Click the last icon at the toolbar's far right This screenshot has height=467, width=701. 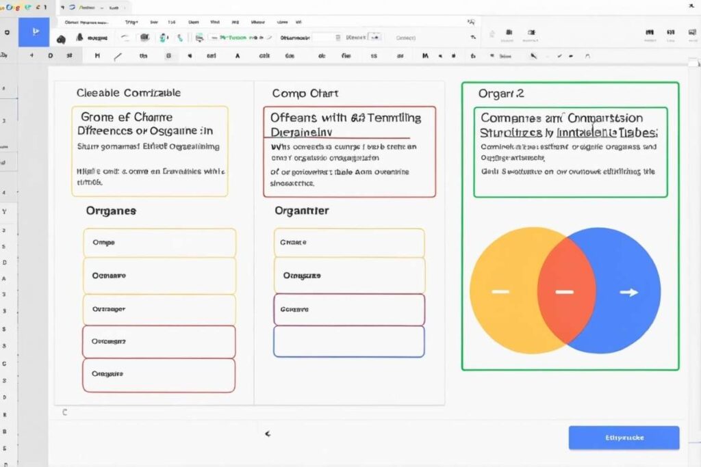tap(692, 33)
